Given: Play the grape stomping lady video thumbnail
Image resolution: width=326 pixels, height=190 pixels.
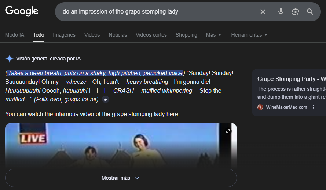Looking at the screenshot, I should pos(121,145).
